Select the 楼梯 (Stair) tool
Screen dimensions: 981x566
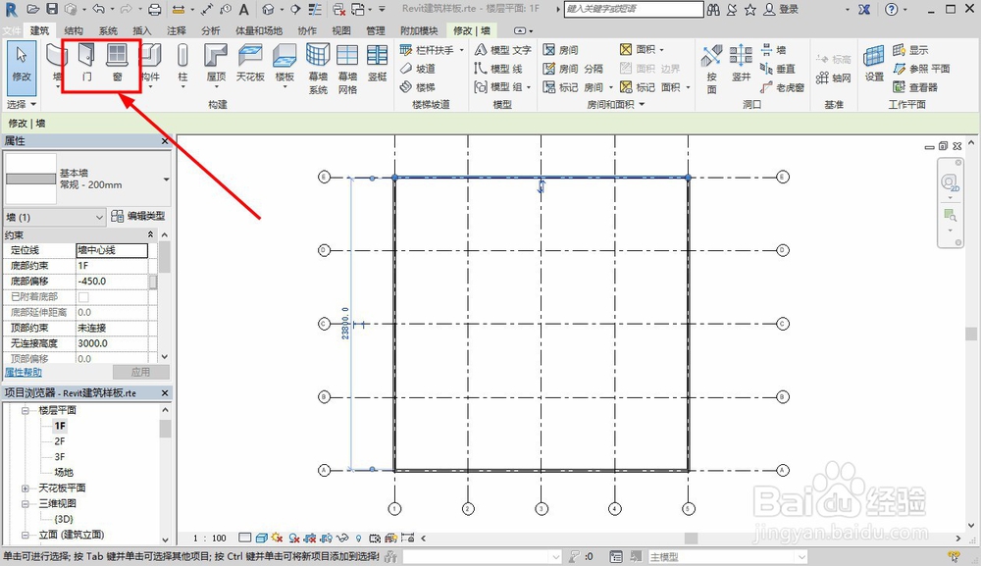pyautogui.click(x=418, y=87)
